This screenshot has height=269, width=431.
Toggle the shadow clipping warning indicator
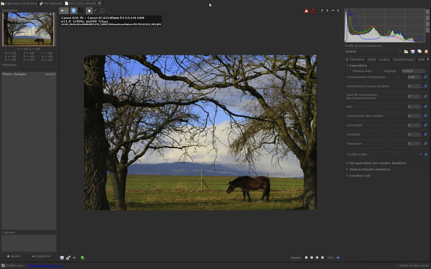(313, 10)
